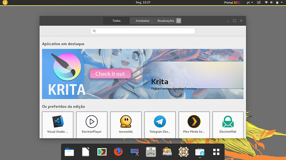Expand the pt keyboard layout dropdown
Viewport: 286px width, 160px height.
click(x=250, y=2)
